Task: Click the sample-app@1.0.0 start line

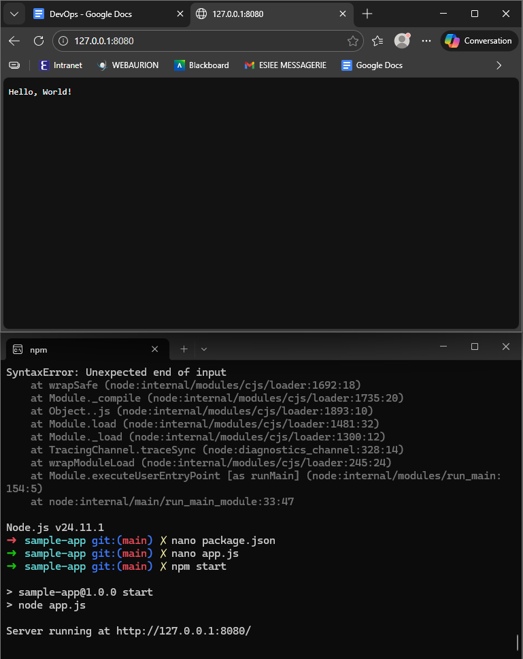Action: (x=80, y=592)
